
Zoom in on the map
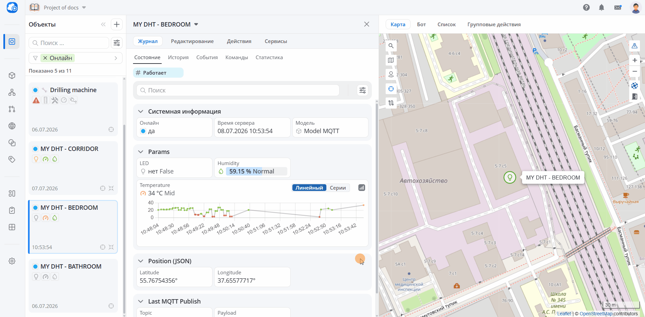pyautogui.click(x=635, y=60)
